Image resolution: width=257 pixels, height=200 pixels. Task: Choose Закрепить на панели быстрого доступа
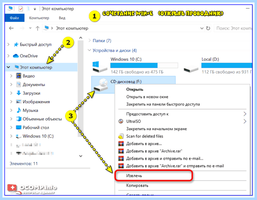click(x=163, y=104)
